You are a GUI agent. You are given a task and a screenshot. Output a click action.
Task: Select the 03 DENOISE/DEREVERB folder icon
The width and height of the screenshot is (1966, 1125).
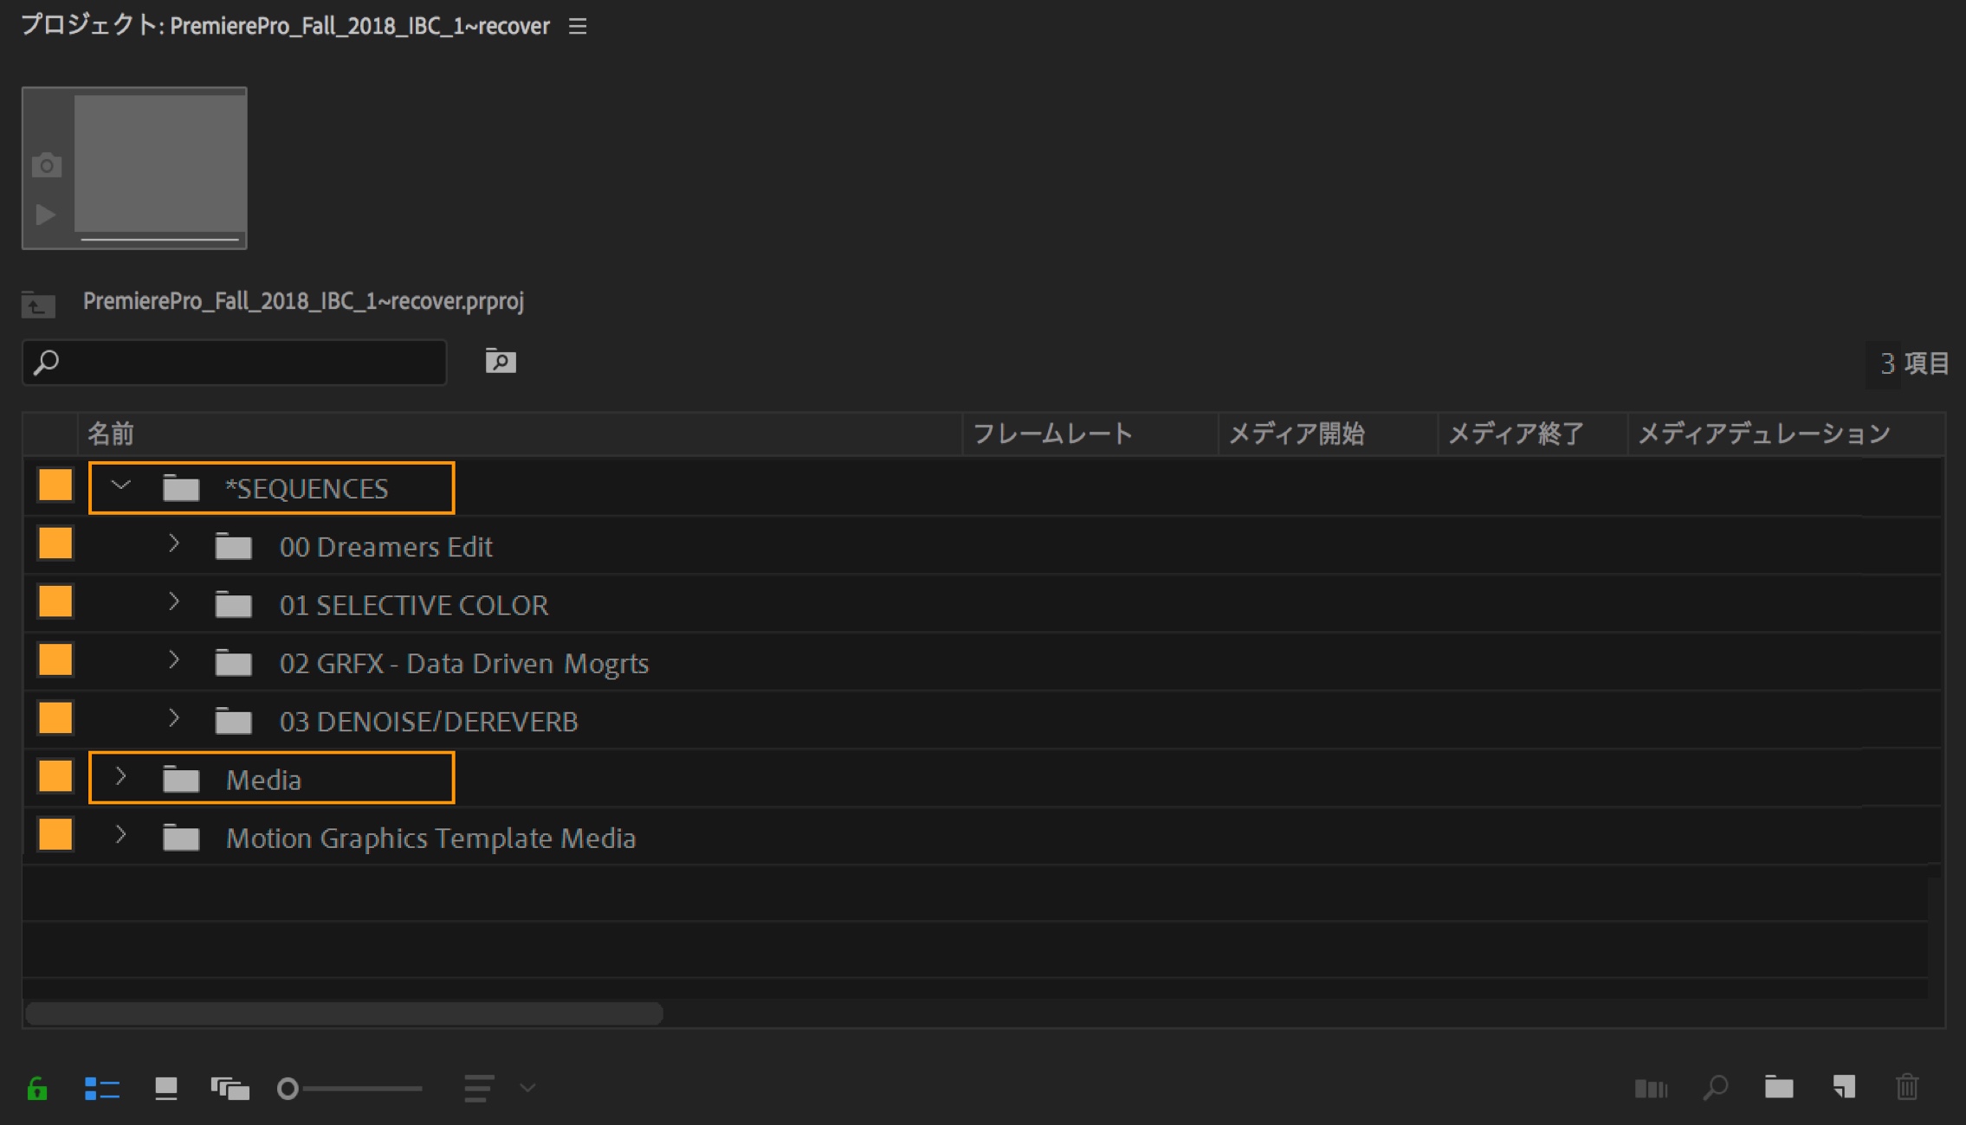point(233,721)
